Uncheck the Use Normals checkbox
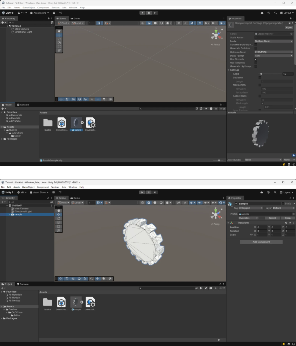Viewport: 296px width, 346px height. [x=256, y=59]
